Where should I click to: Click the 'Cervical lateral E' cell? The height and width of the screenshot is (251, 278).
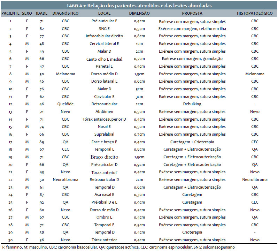click(104, 44)
